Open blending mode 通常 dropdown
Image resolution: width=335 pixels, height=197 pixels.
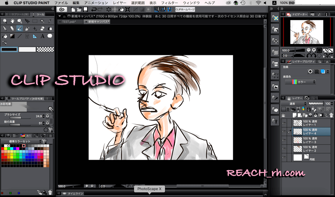tap(294, 104)
